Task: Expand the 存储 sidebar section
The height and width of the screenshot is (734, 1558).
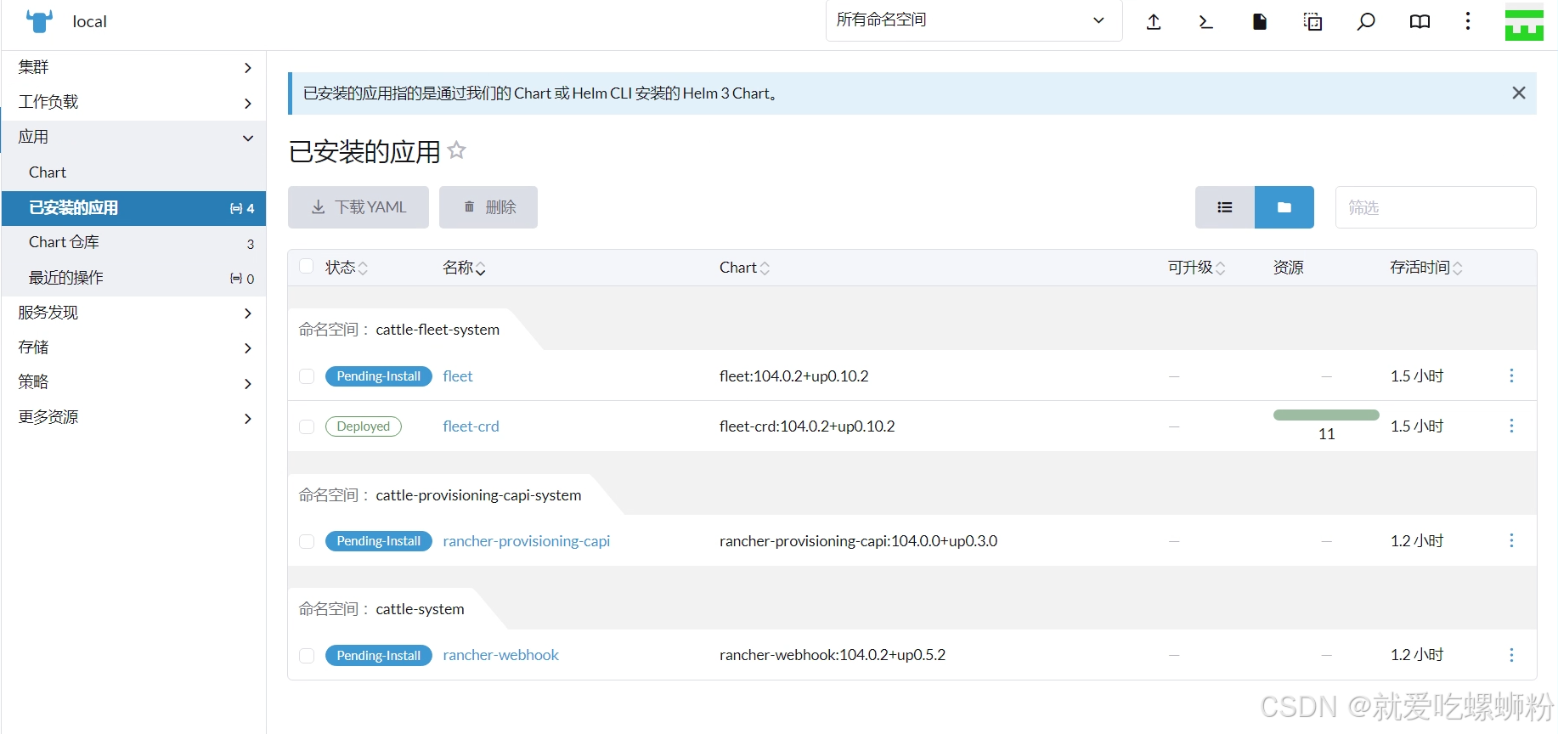Action: pos(133,347)
